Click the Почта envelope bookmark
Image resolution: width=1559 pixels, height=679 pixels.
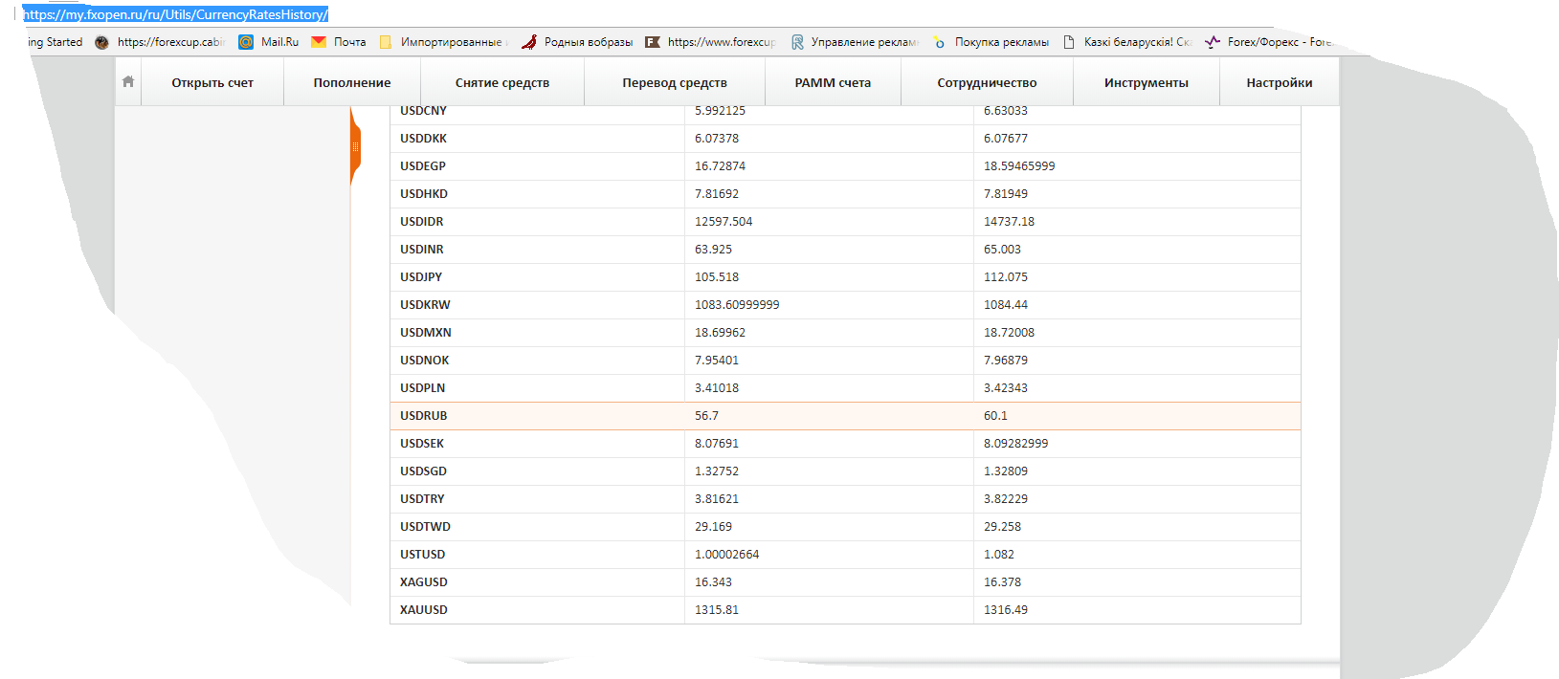pos(320,42)
